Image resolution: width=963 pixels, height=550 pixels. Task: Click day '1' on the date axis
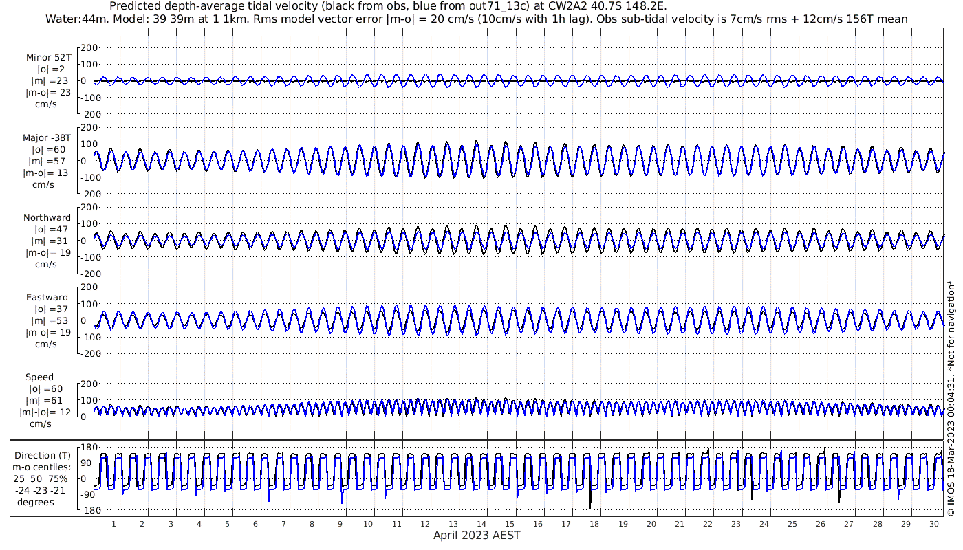coord(114,524)
